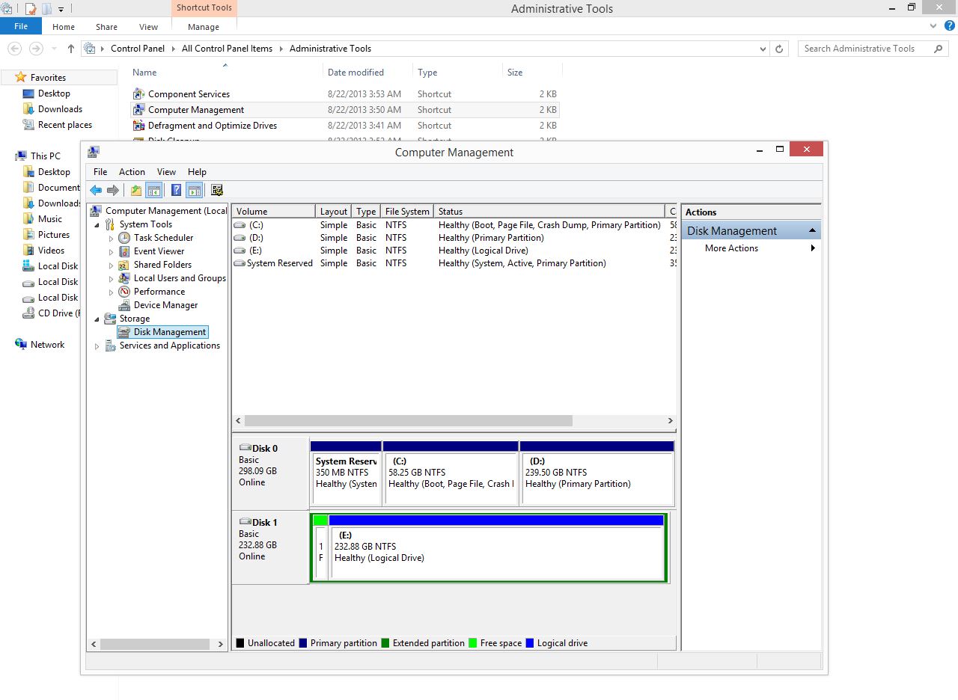Click Control Panel in the Explorer breadcrumb
This screenshot has width=958, height=700.
(x=138, y=49)
